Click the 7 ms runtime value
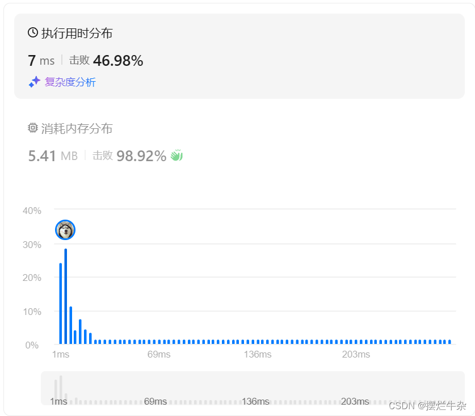 coord(41,61)
